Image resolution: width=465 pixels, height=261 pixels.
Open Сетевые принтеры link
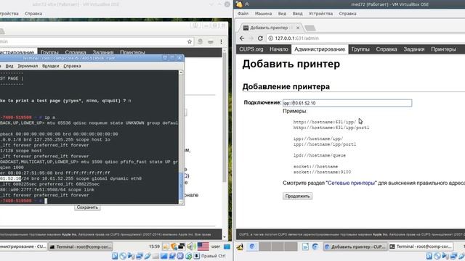click(351, 183)
